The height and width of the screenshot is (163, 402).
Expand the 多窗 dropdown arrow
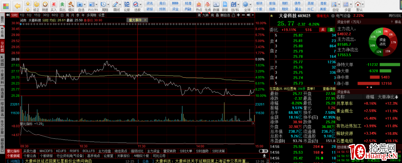coord(351,4)
